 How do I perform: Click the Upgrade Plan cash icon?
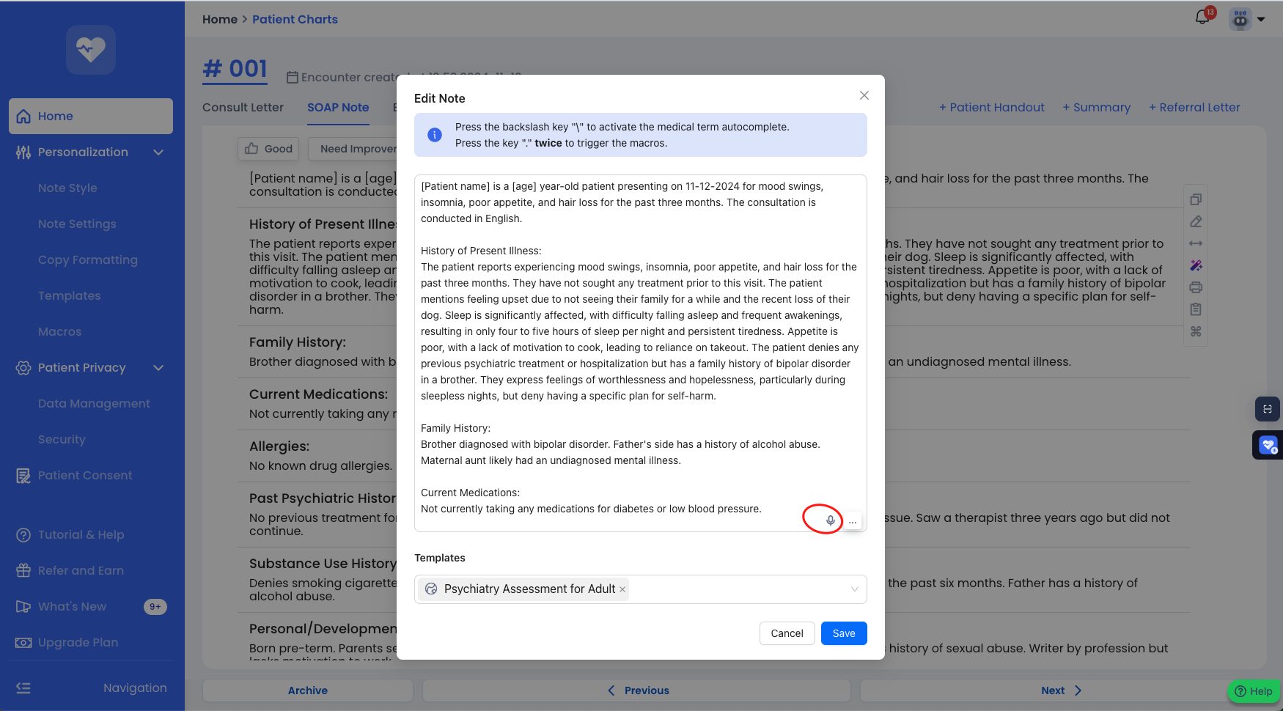tap(23, 643)
